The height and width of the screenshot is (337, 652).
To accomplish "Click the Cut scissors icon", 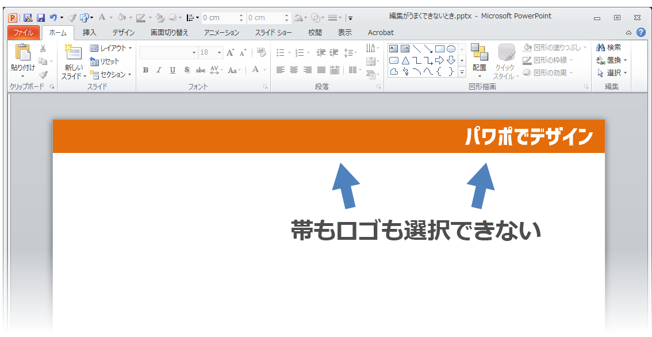I will (x=43, y=49).
